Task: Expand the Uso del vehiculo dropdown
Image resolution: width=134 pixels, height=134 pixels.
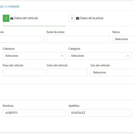Action: click(x=112, y=72)
